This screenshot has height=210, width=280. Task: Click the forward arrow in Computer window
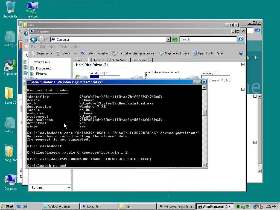pos(41,39)
